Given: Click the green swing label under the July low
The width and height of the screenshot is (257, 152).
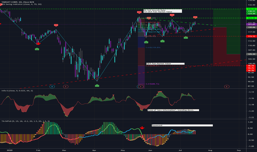Looking at the screenshot, I should (186, 38).
